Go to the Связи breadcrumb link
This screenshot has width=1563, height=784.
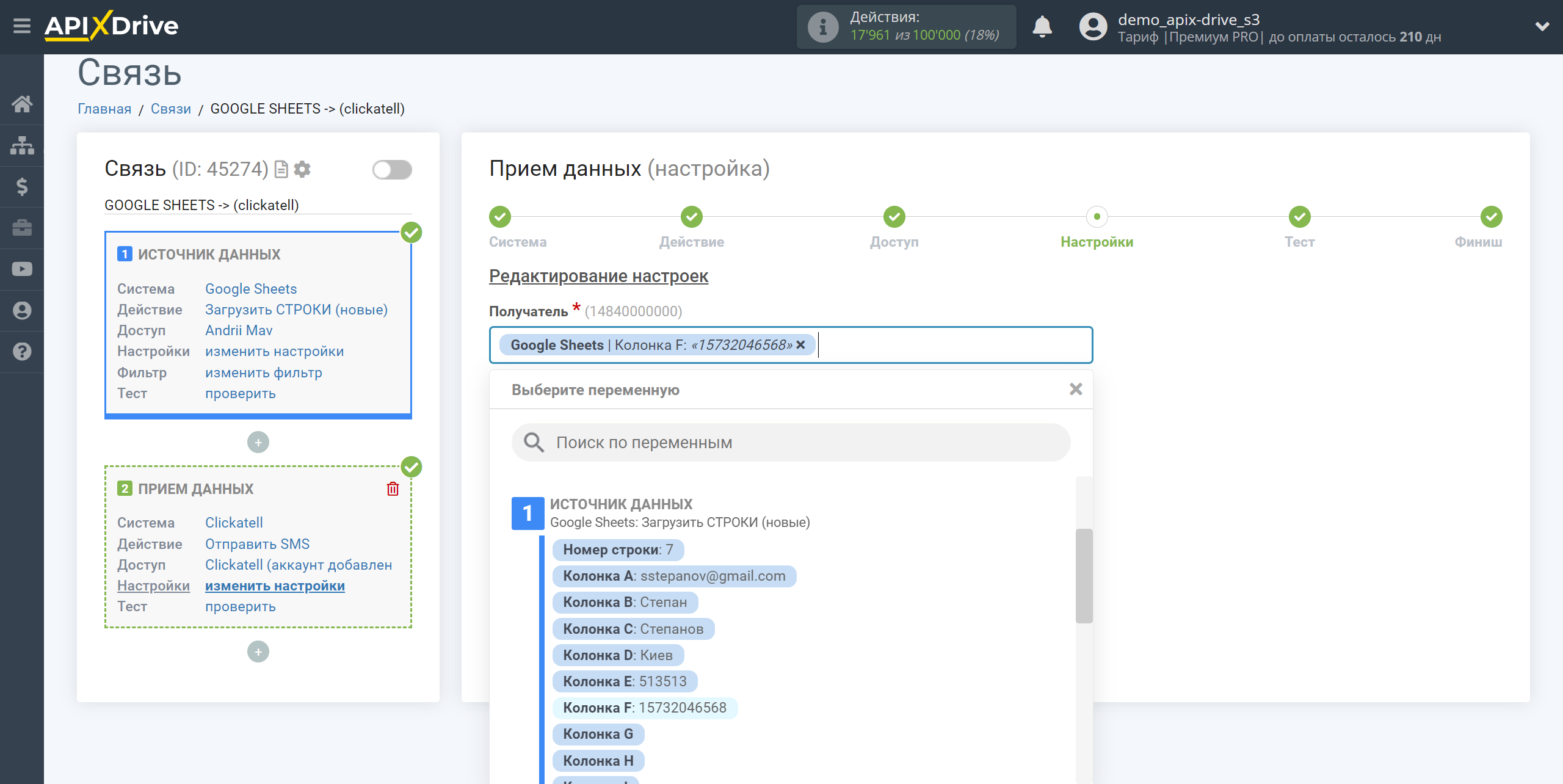click(x=171, y=109)
